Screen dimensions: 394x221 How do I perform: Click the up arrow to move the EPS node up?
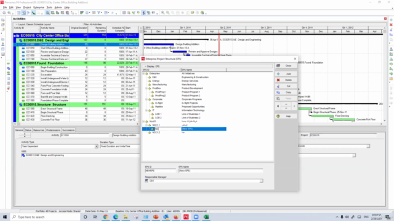point(286,104)
